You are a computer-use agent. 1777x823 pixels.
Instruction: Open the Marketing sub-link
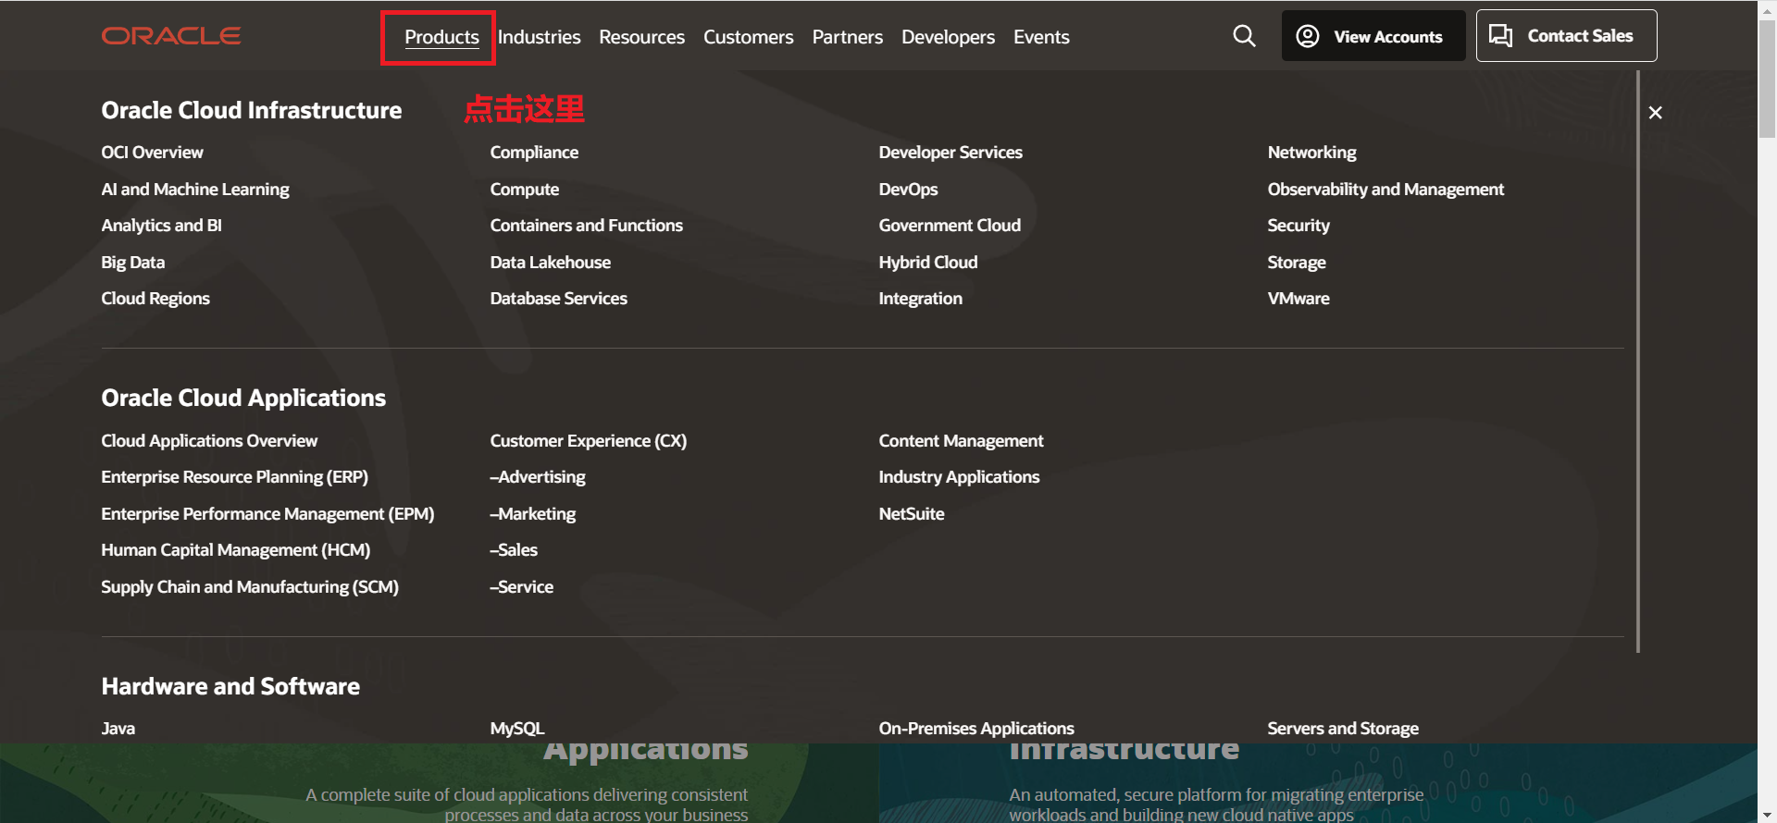pos(533,514)
